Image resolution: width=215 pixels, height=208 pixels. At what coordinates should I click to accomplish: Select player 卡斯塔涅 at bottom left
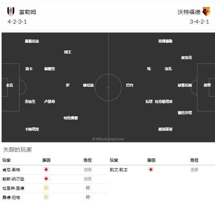(x=32, y=129)
